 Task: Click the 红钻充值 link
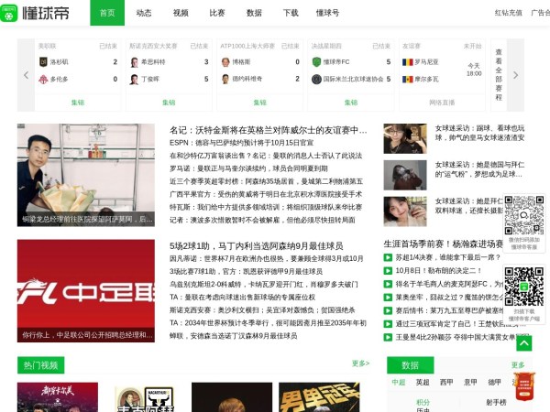coord(508,13)
